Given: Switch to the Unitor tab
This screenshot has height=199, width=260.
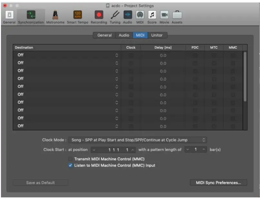Looking at the screenshot, I should pos(157,35).
